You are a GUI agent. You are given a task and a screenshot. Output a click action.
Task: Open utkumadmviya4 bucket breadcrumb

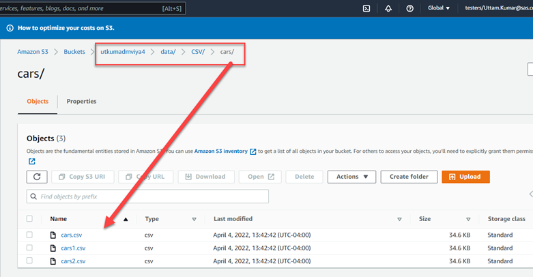click(x=123, y=52)
